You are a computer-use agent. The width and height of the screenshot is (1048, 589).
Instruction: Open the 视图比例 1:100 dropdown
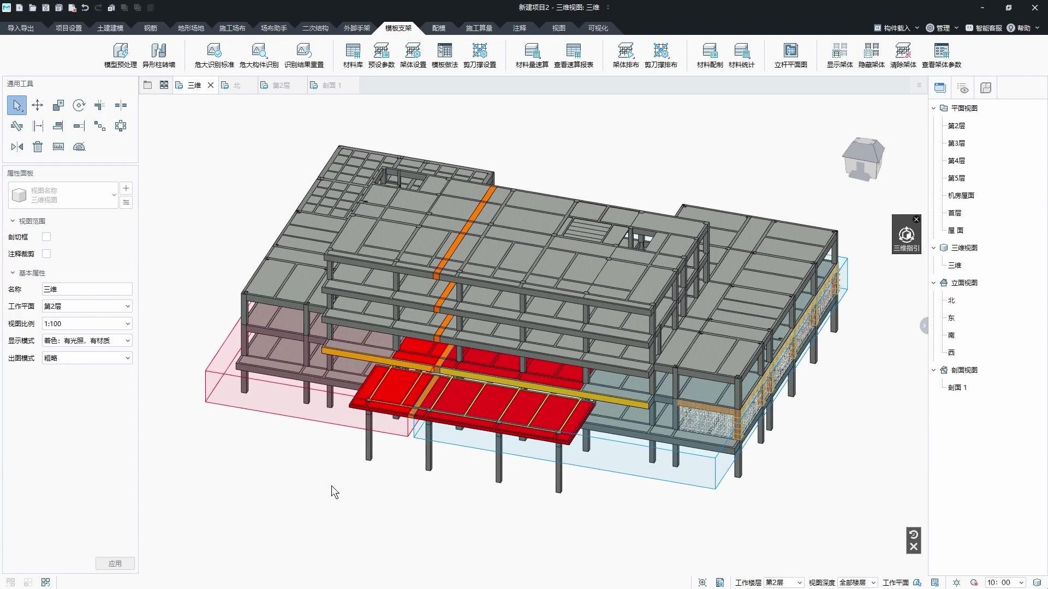(x=87, y=323)
